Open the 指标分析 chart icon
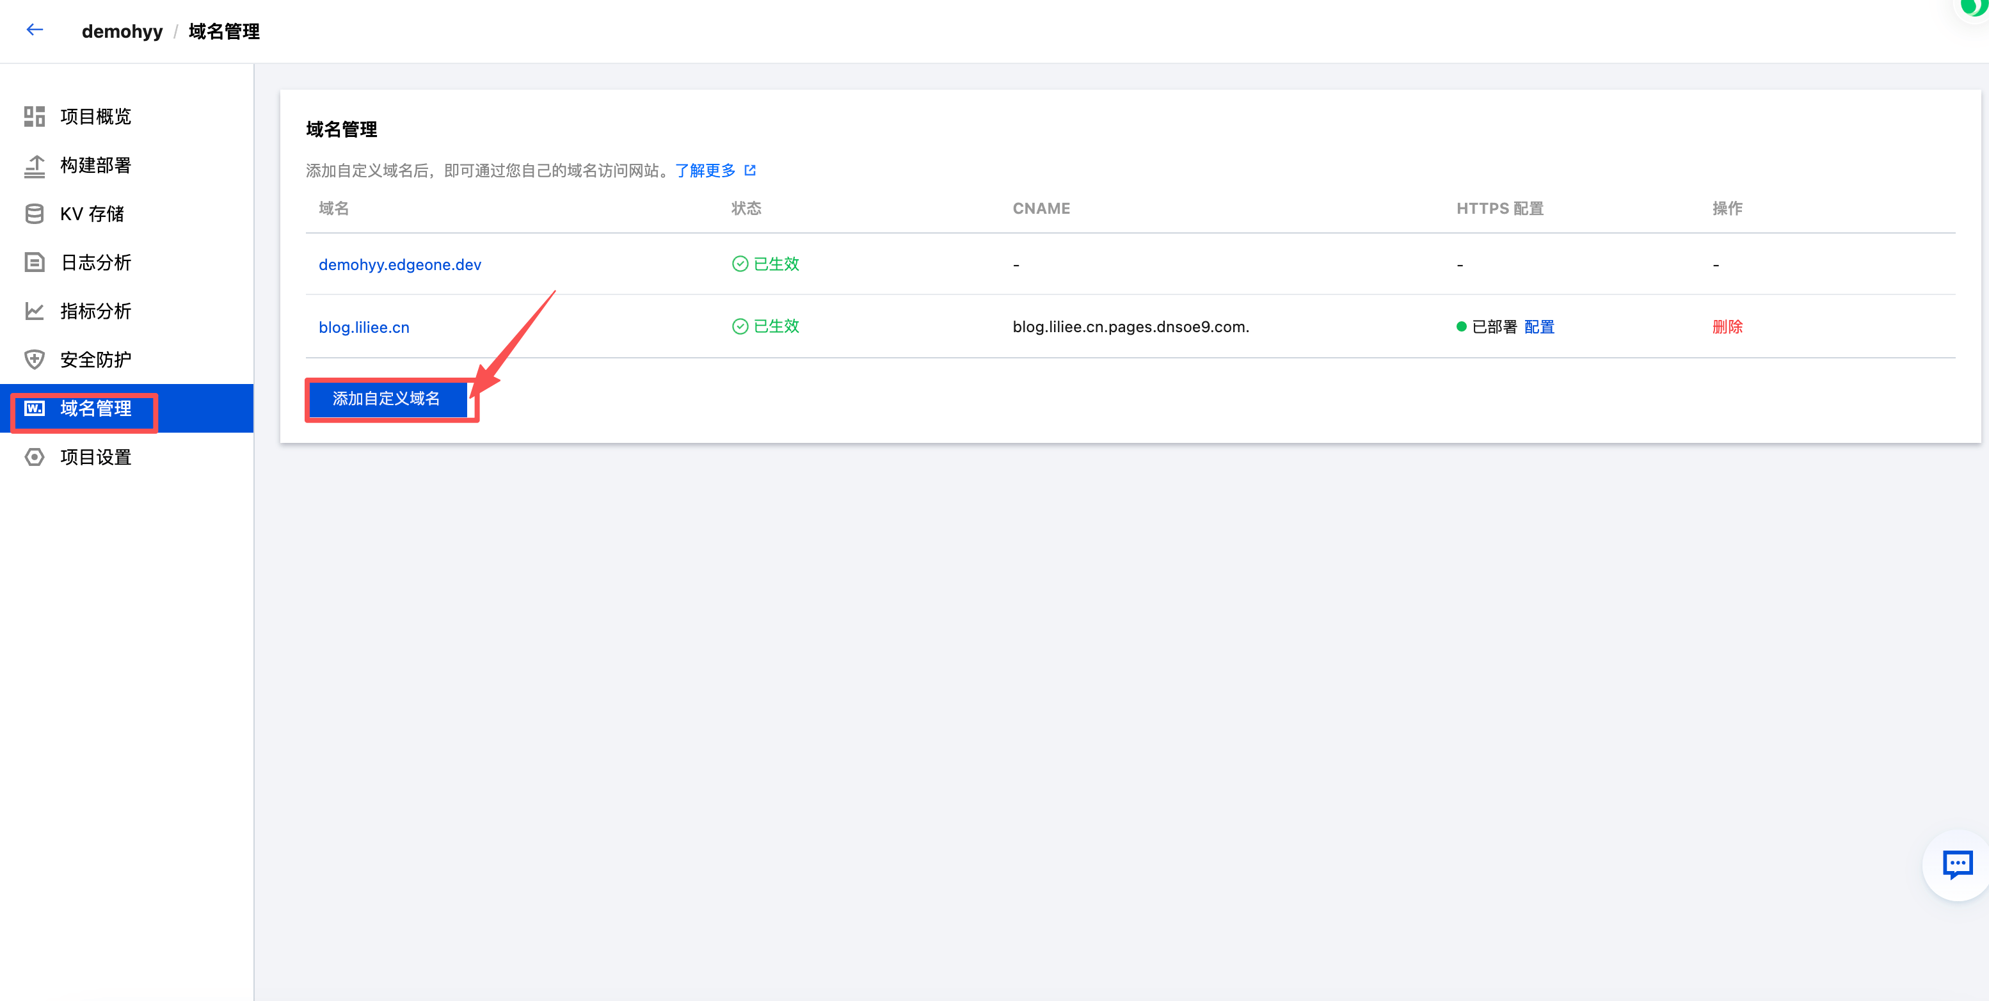The height and width of the screenshot is (1001, 1989). coord(34,311)
